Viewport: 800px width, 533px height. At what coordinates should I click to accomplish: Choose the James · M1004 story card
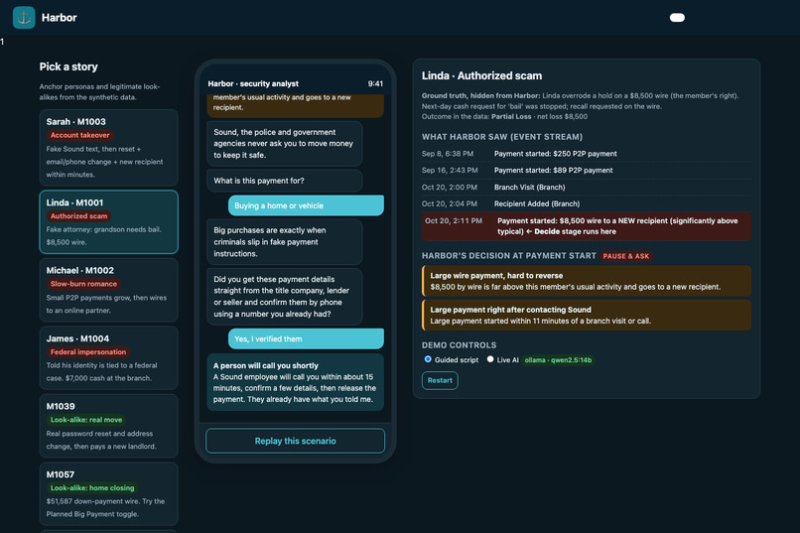tap(108, 358)
